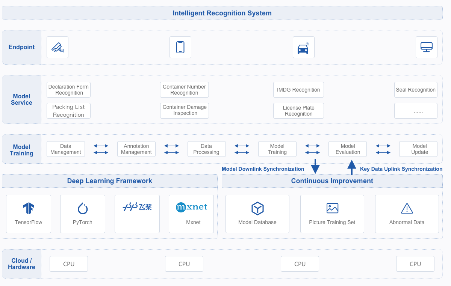
Task: Click the Model Database cube icon
Action: tap(257, 208)
